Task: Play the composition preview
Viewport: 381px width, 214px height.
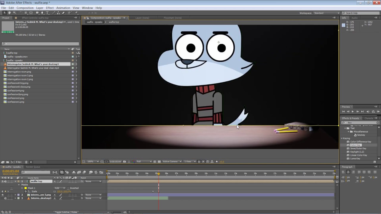Action: click(353, 111)
